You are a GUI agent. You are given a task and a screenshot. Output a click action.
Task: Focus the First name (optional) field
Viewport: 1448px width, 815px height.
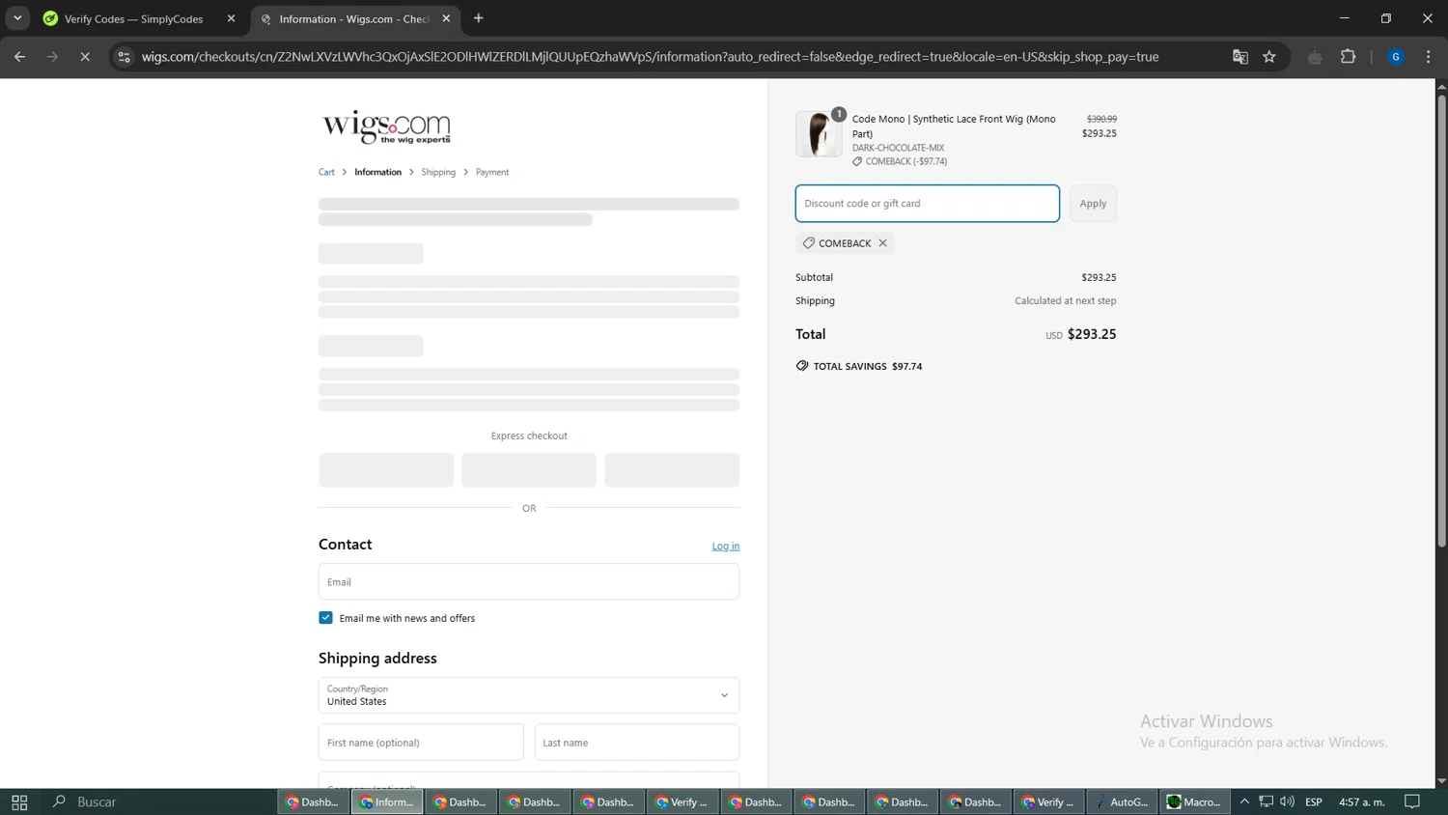click(x=421, y=743)
